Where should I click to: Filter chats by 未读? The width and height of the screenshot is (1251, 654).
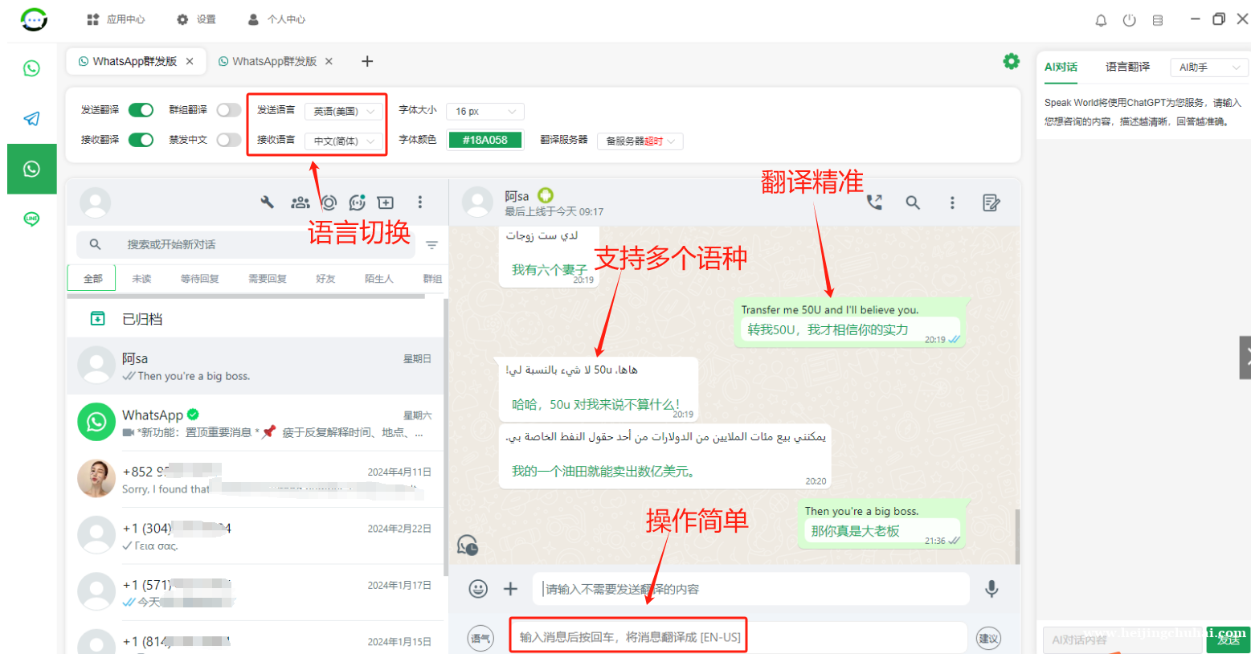click(x=141, y=278)
